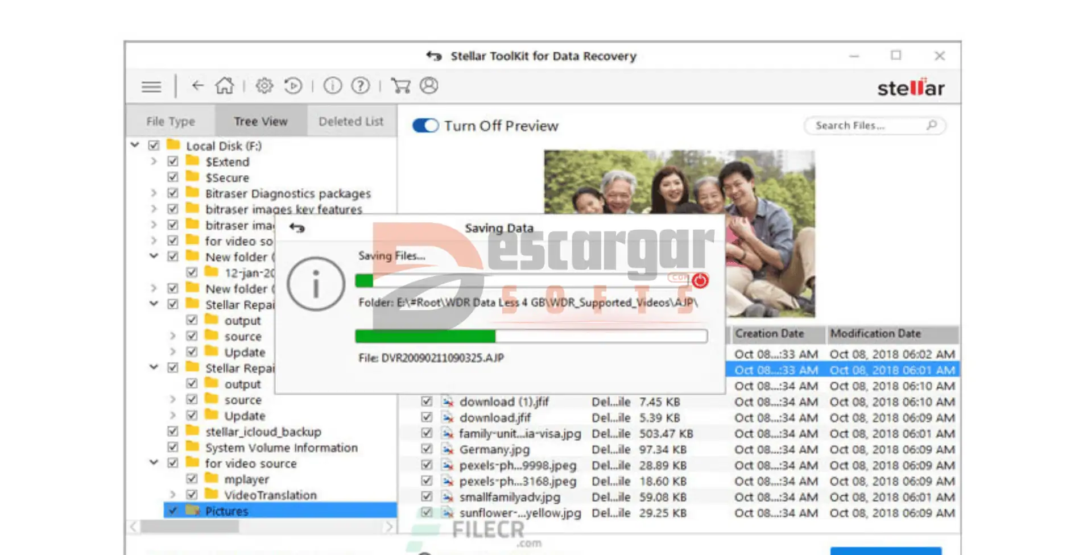Expand the VideoTranslation folder node

[x=173, y=494]
